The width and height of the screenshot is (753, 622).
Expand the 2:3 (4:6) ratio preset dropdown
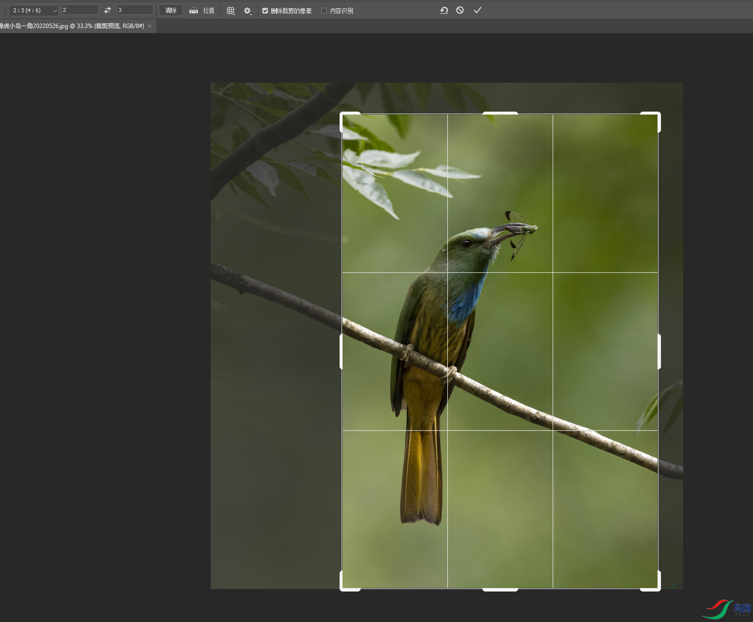[33, 10]
